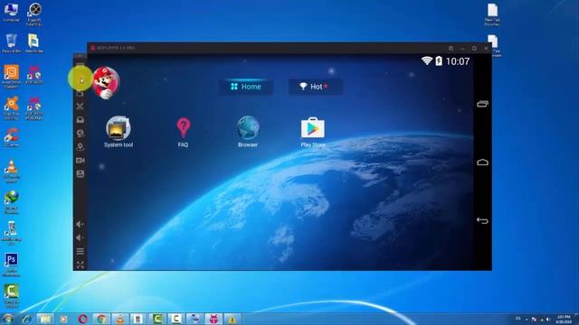
Task: Select the Computer desktop icon
Action: [x=11, y=12]
